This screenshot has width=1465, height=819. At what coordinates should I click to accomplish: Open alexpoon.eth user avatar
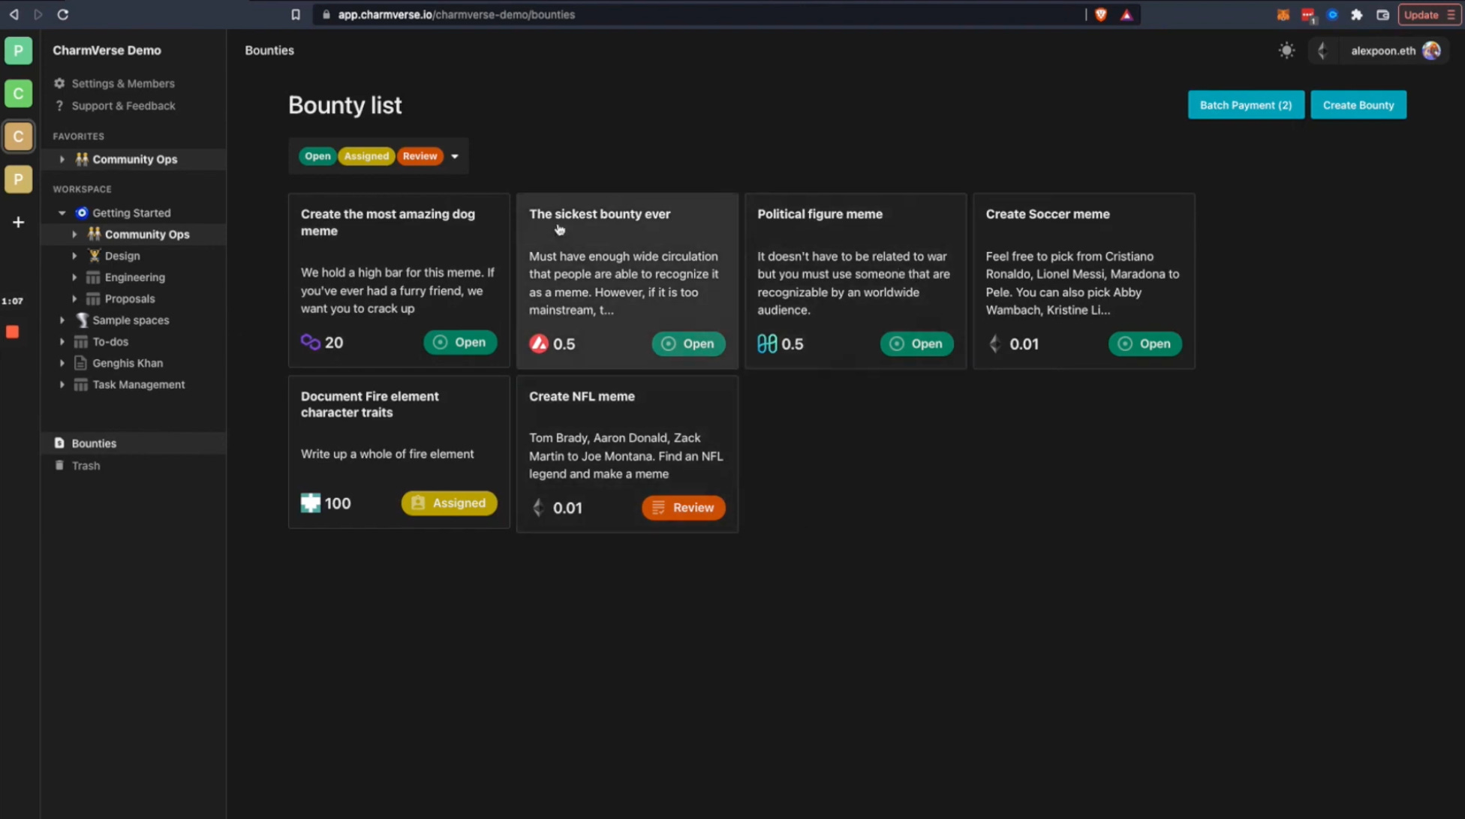tap(1431, 50)
